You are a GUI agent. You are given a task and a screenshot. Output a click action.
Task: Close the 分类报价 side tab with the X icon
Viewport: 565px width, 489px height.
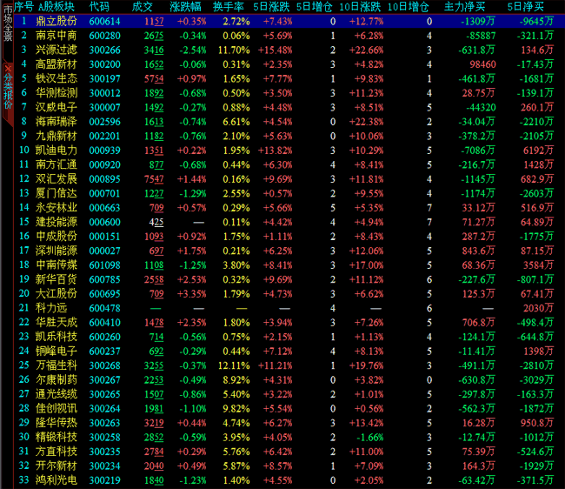point(8,68)
